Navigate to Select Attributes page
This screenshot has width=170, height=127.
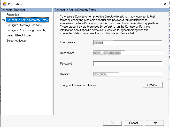[x=16, y=41]
